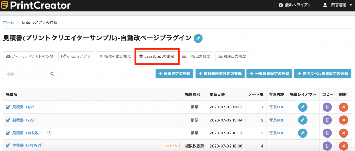Copy 見積書（2枚もの）with purple icon
This screenshot has height=151, width=355.
[x=327, y=146]
